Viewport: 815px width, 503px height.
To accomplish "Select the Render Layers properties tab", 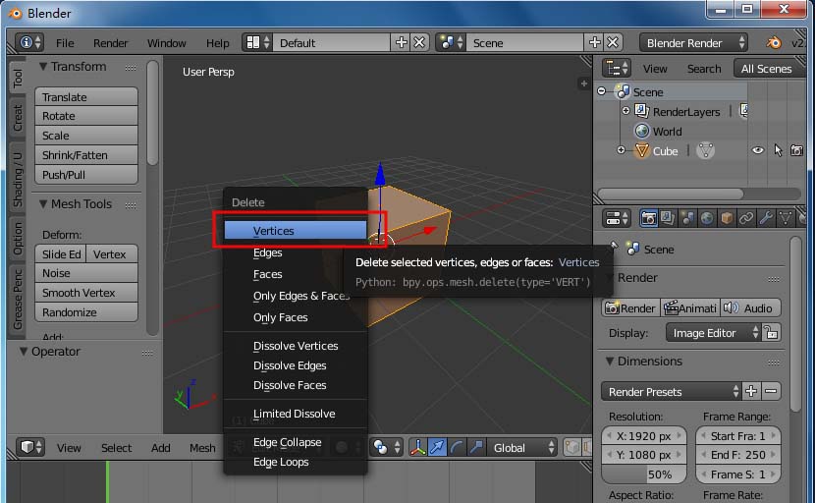I will pos(668,218).
